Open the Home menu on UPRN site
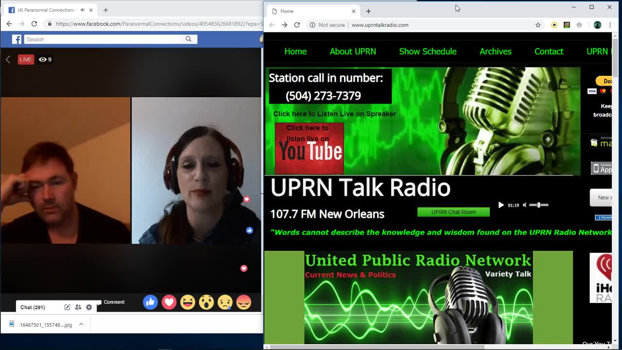The width and height of the screenshot is (622, 350). click(x=295, y=52)
